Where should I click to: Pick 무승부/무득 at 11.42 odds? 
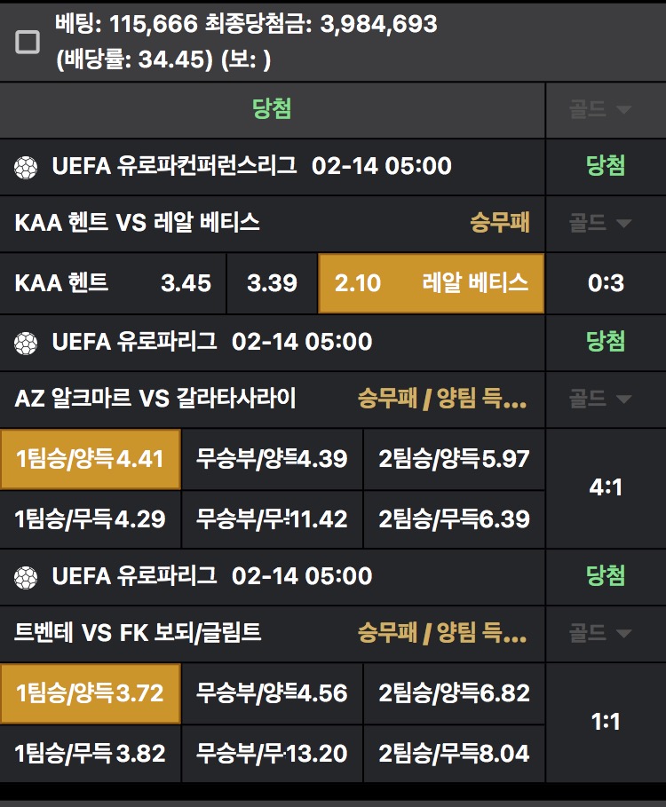pyautogui.click(x=272, y=518)
